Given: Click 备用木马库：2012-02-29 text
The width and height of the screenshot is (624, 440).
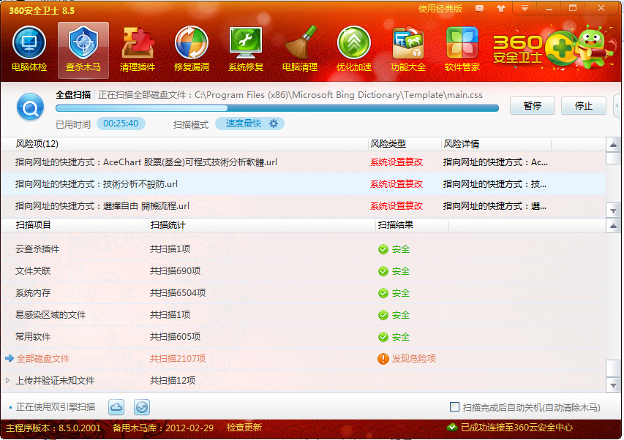Looking at the screenshot, I should pyautogui.click(x=162, y=428).
